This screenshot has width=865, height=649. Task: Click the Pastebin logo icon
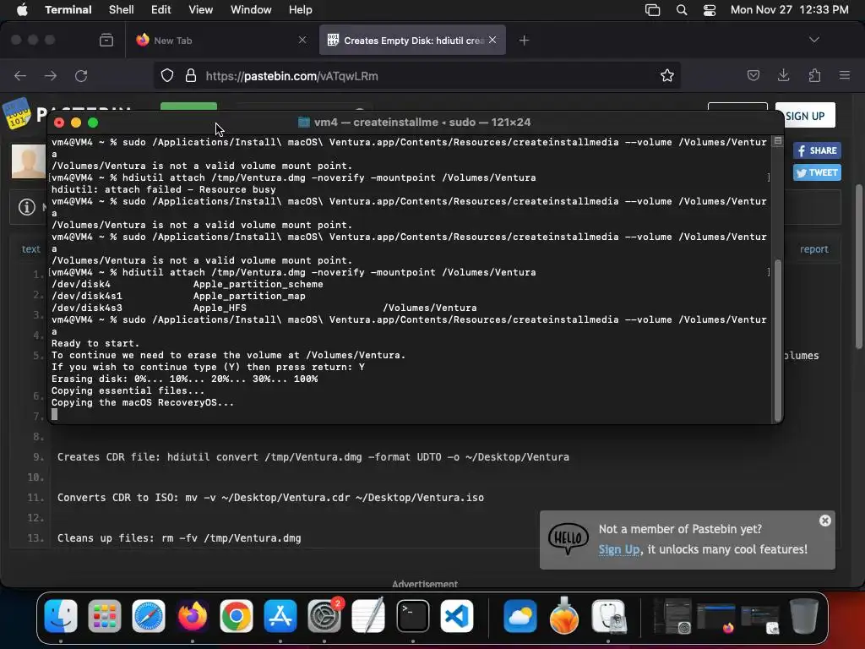17,113
